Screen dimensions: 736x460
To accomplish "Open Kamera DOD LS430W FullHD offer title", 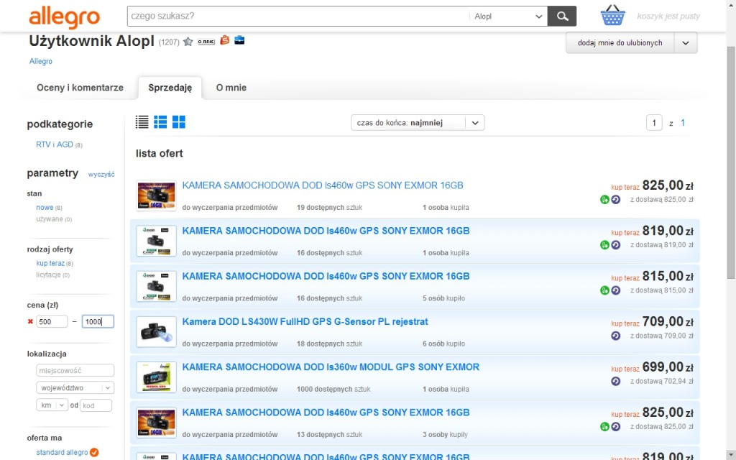I will (305, 322).
